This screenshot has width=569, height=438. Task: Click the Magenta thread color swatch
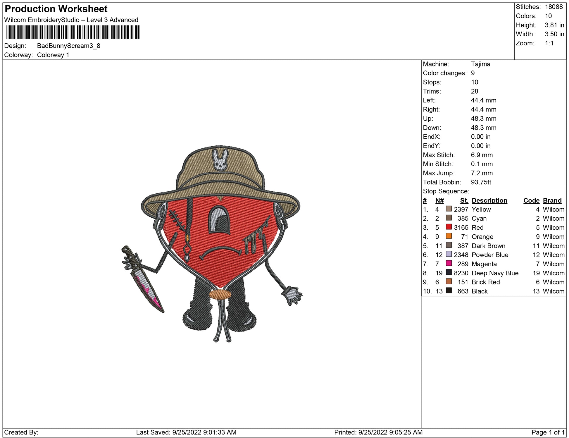449,263
